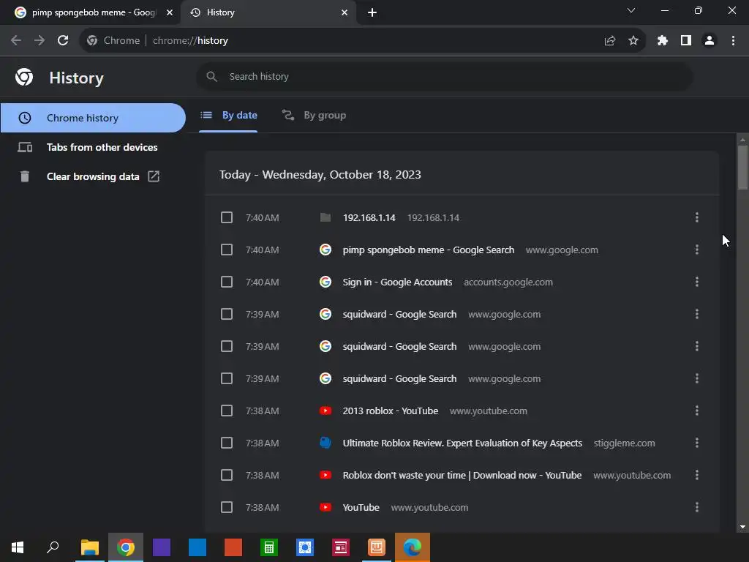This screenshot has width=749, height=562.
Task: Click the Chrome logo beside History title
Action: coord(24,77)
